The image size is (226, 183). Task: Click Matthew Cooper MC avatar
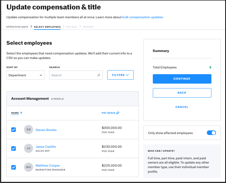pos(28,167)
